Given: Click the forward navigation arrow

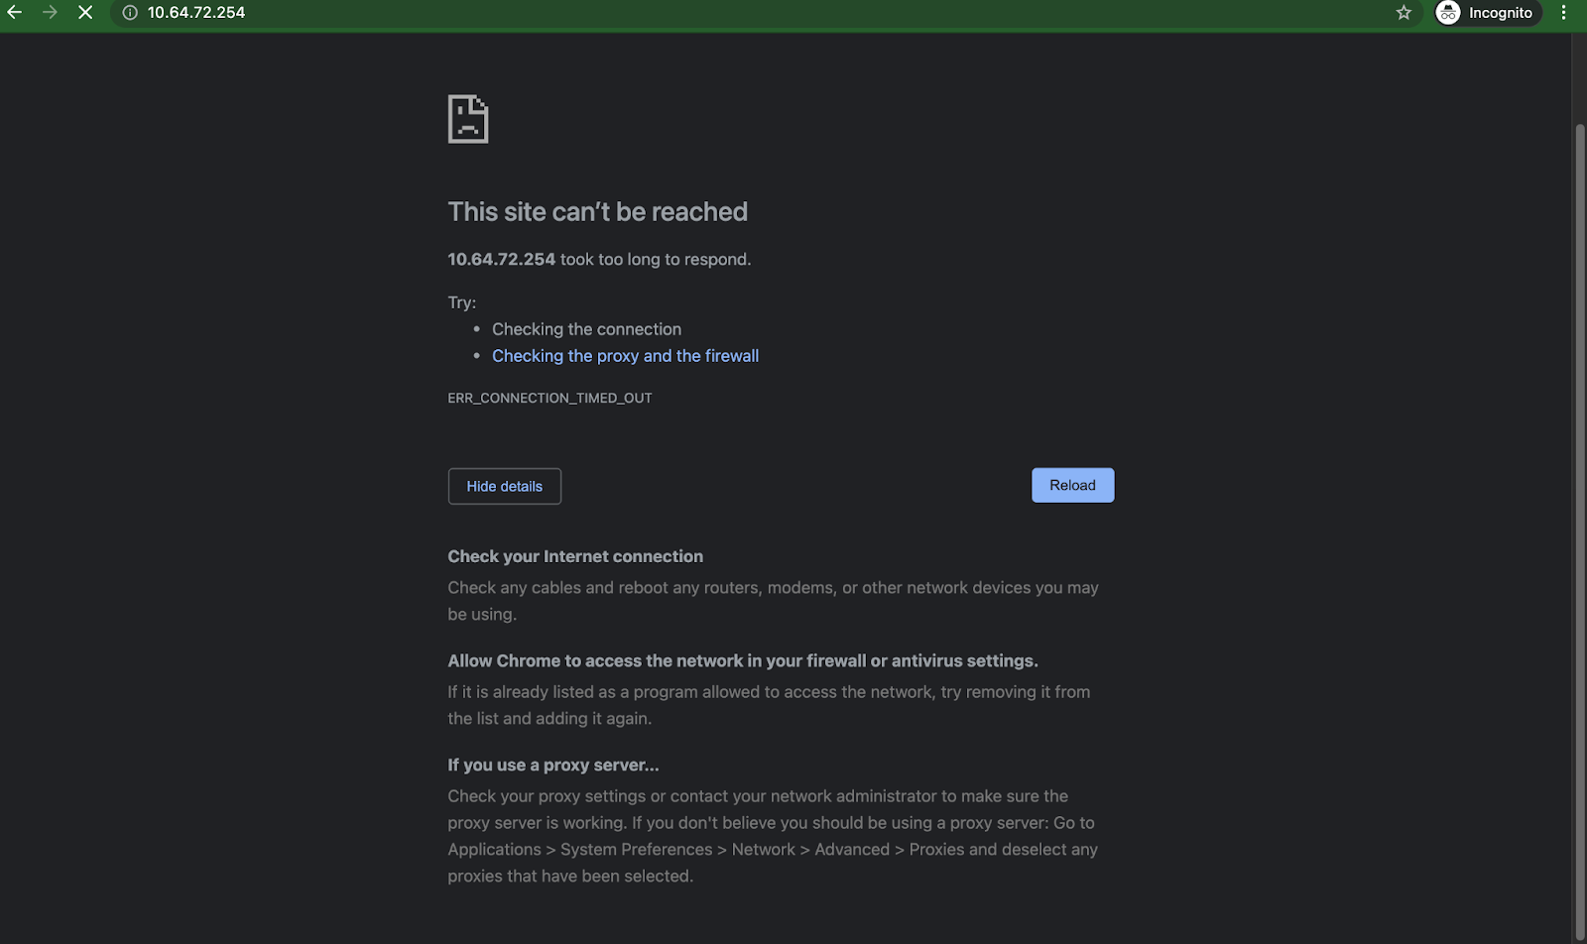Looking at the screenshot, I should tap(50, 13).
